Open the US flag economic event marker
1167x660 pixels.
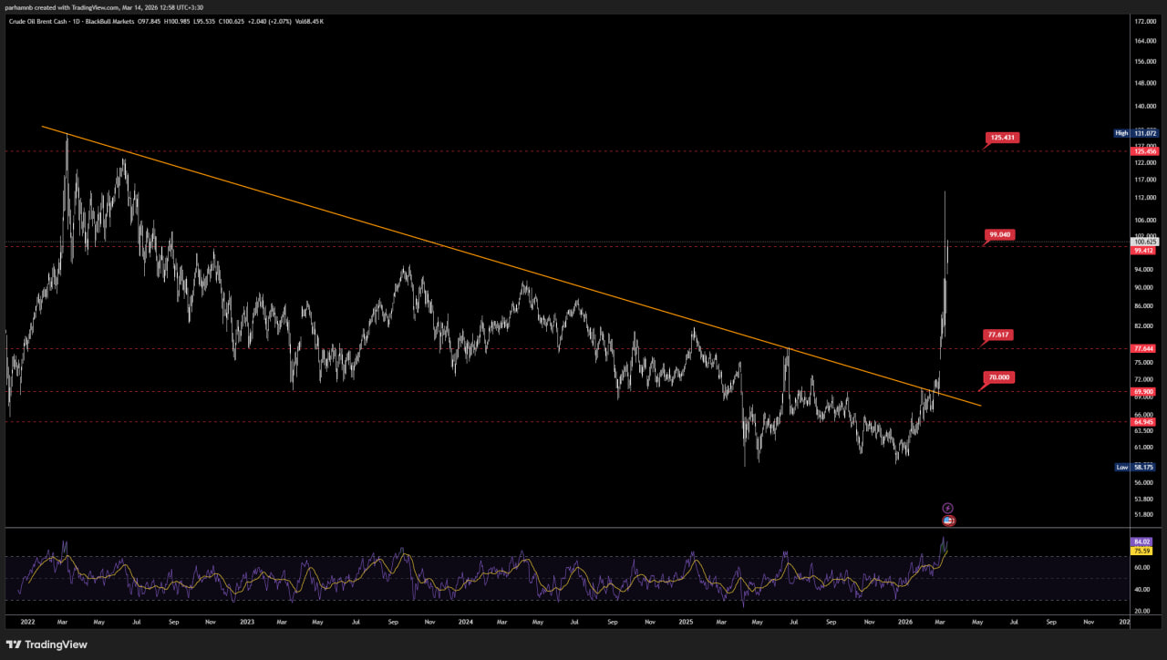(948, 521)
